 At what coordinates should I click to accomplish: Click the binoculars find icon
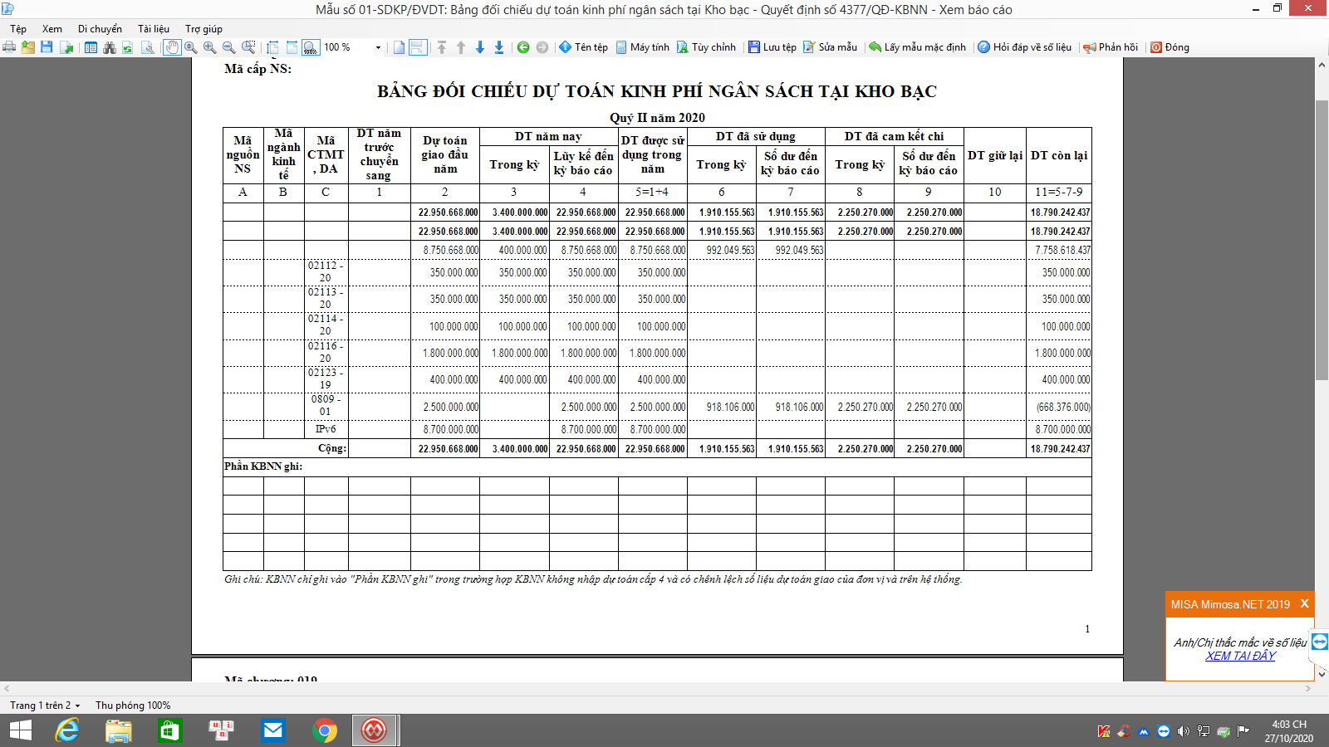pyautogui.click(x=109, y=47)
